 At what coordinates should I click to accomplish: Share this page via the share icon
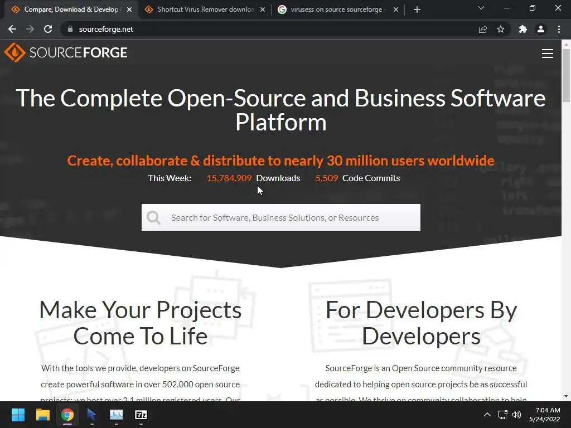pyautogui.click(x=483, y=29)
